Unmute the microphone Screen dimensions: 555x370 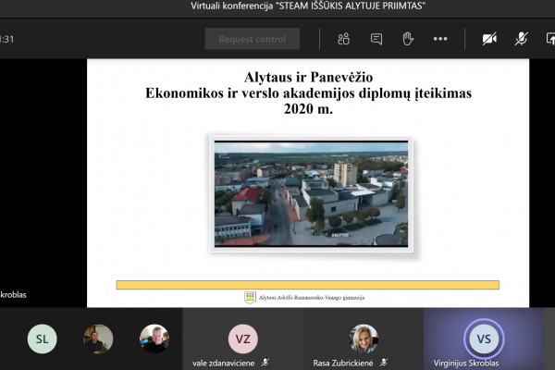[522, 39]
